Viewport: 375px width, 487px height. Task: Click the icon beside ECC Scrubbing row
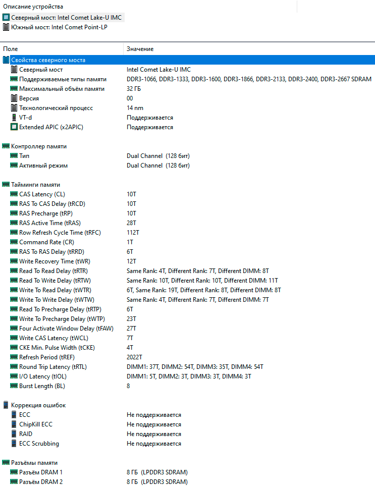tap(14, 444)
